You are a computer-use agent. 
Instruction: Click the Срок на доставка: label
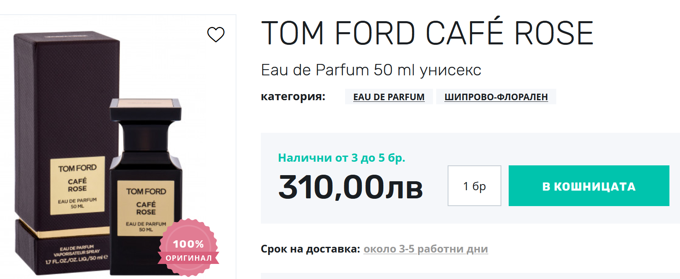310,249
